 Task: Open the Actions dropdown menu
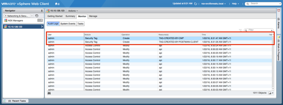click(x=73, y=11)
